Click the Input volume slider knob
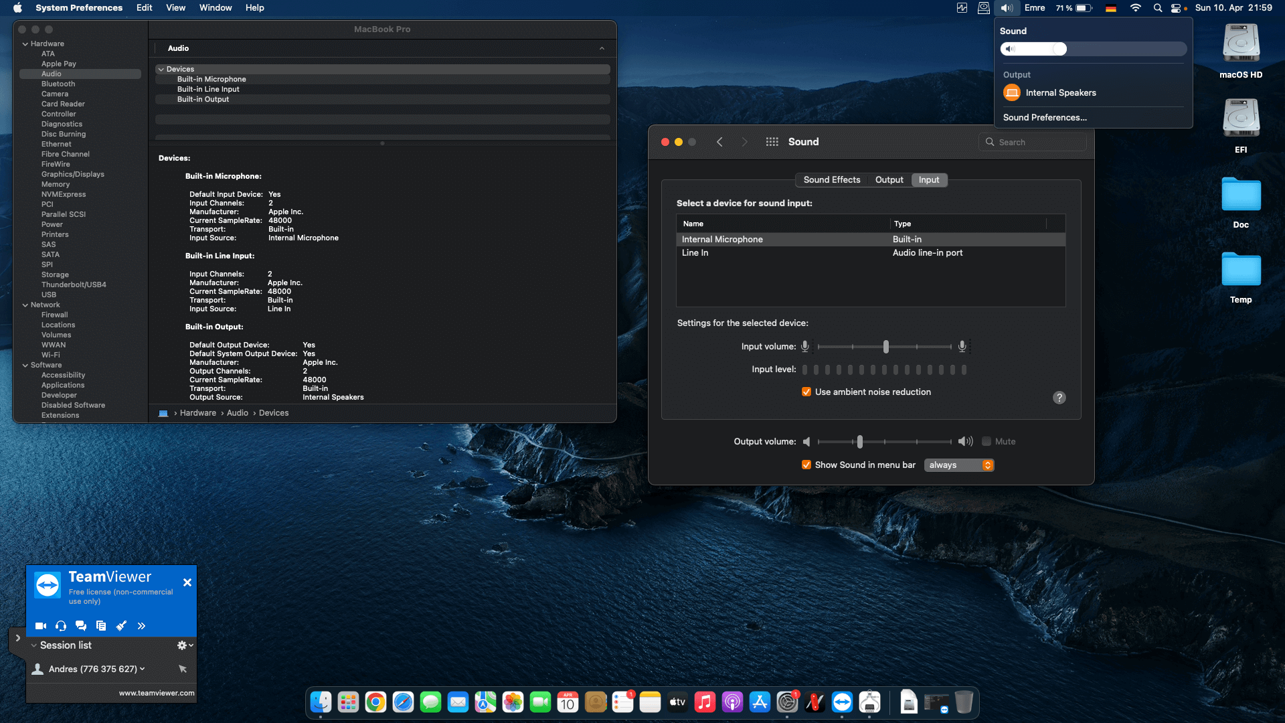This screenshot has height=723, width=1285. point(886,347)
